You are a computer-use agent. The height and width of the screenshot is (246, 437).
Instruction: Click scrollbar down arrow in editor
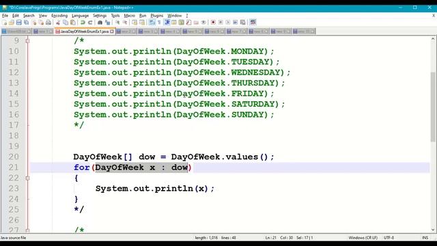coord(433,230)
